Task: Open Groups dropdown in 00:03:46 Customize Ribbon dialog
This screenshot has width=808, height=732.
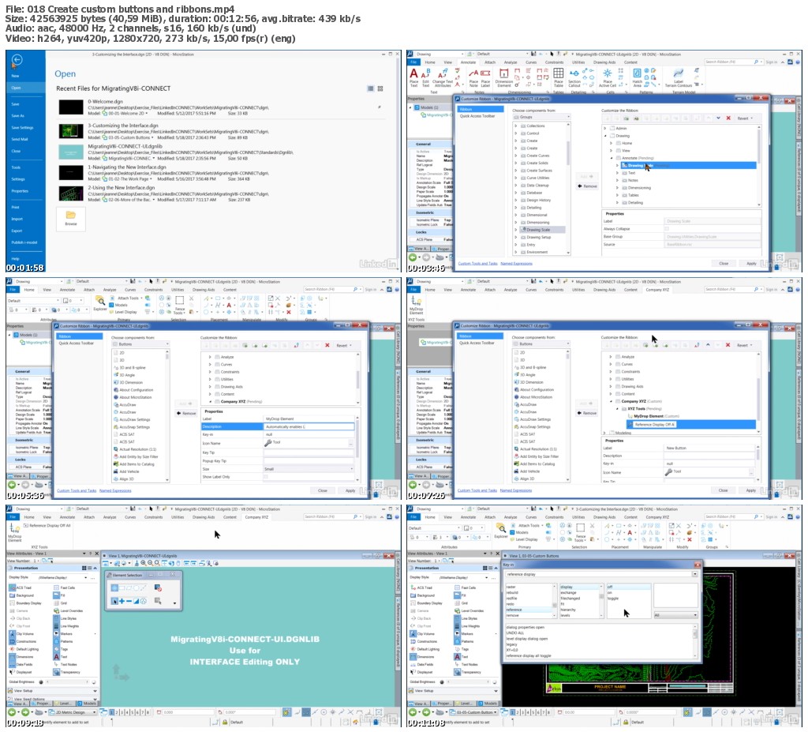Action: pyautogui.click(x=541, y=117)
